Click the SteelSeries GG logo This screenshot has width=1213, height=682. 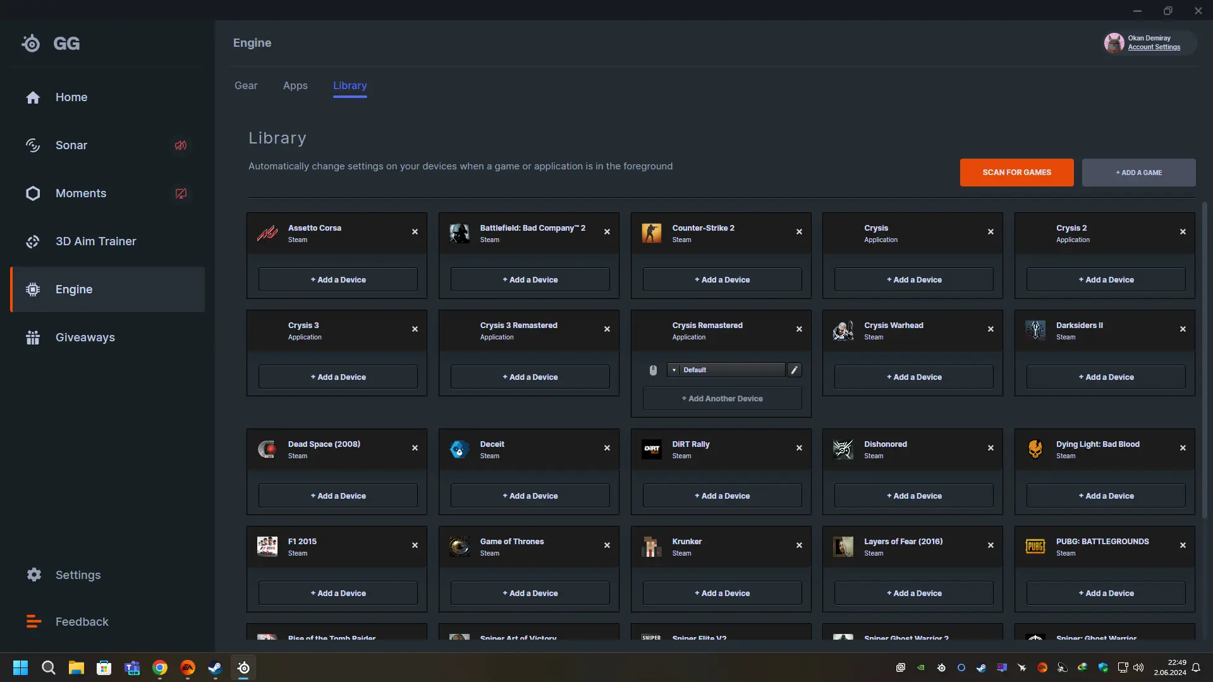click(x=51, y=43)
